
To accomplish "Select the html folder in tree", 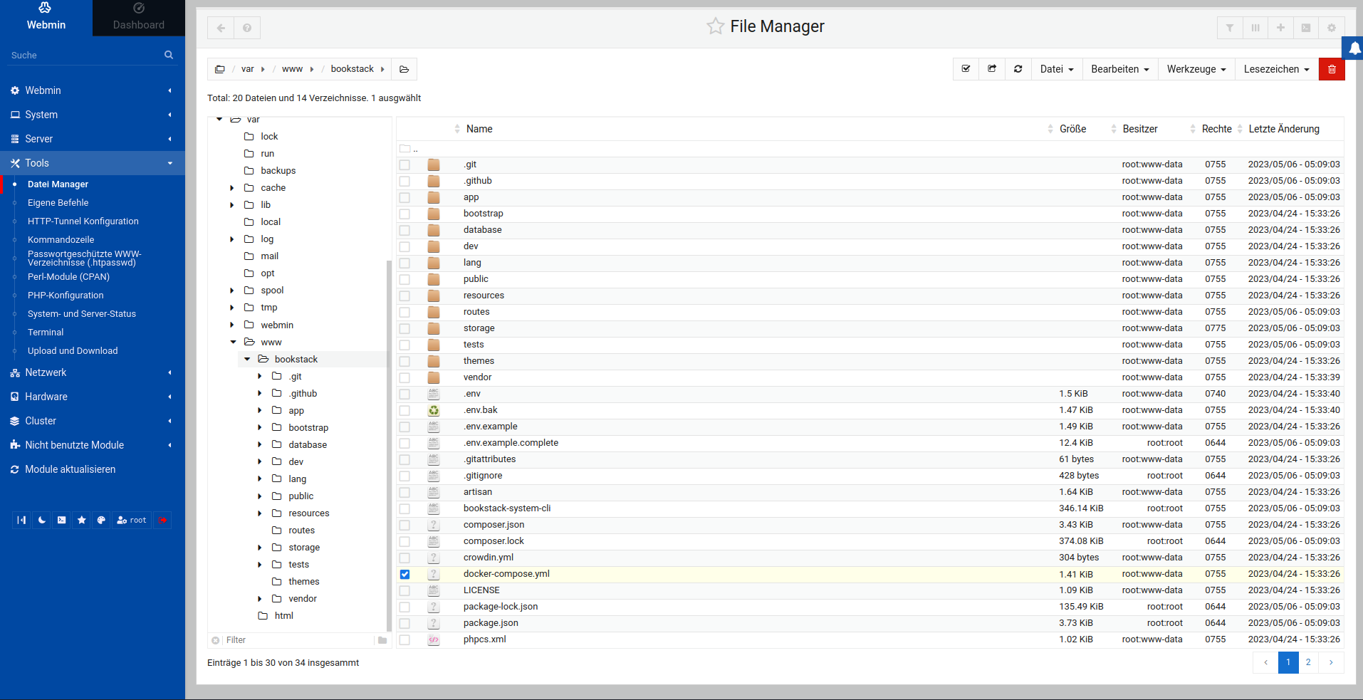I will [x=283, y=616].
